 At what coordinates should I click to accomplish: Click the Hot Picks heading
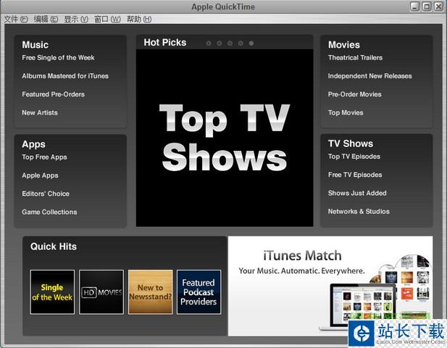164,43
